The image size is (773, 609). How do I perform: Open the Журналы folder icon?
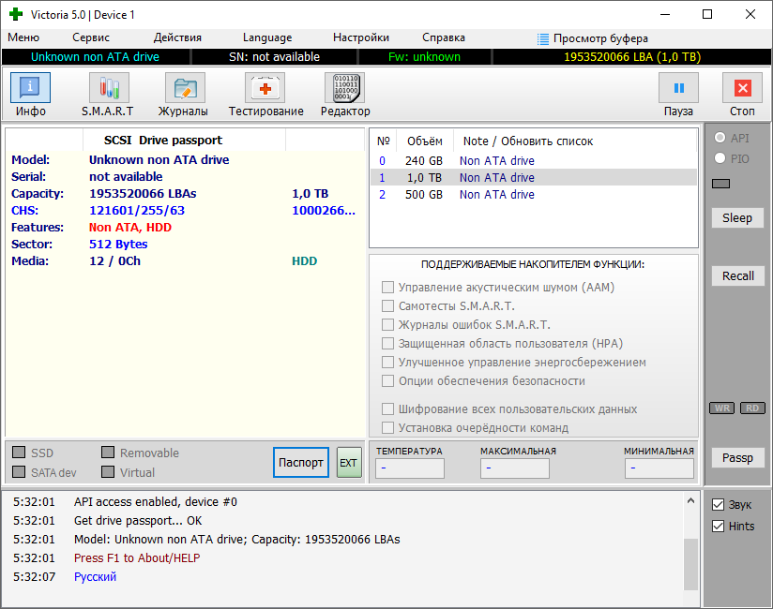coord(185,89)
